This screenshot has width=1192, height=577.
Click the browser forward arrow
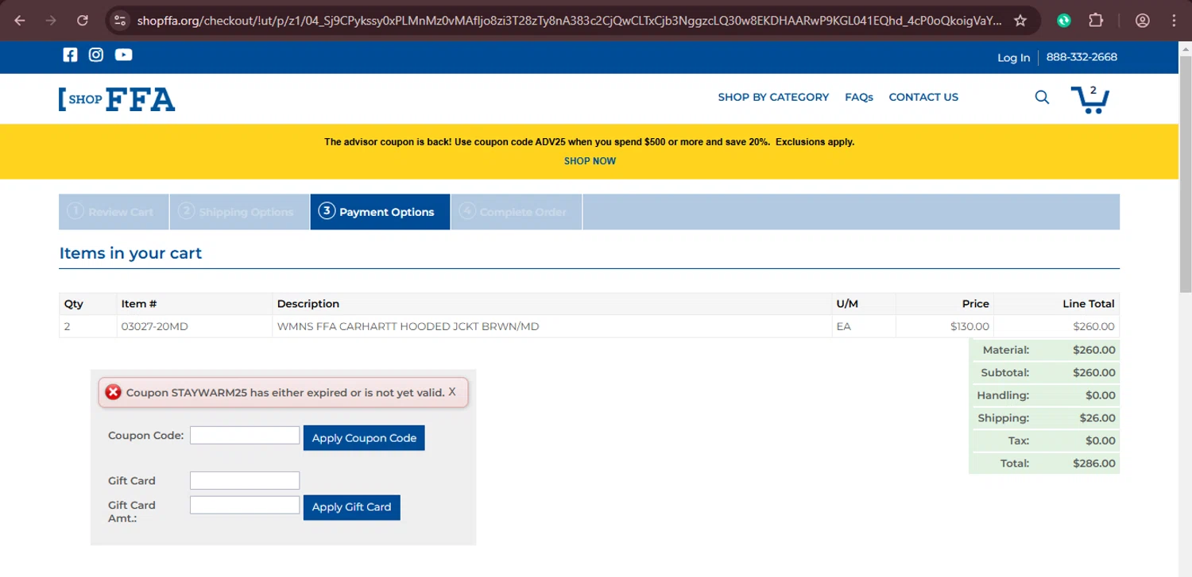click(51, 21)
